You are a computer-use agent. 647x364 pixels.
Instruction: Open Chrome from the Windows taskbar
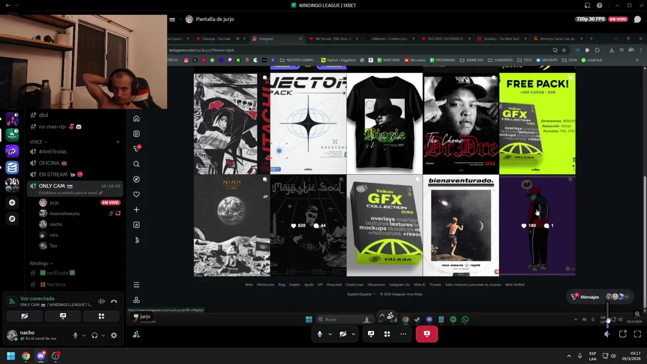[26, 356]
